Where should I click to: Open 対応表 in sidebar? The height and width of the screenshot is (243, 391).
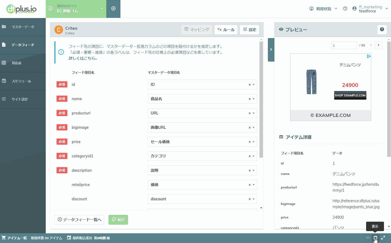(23, 63)
